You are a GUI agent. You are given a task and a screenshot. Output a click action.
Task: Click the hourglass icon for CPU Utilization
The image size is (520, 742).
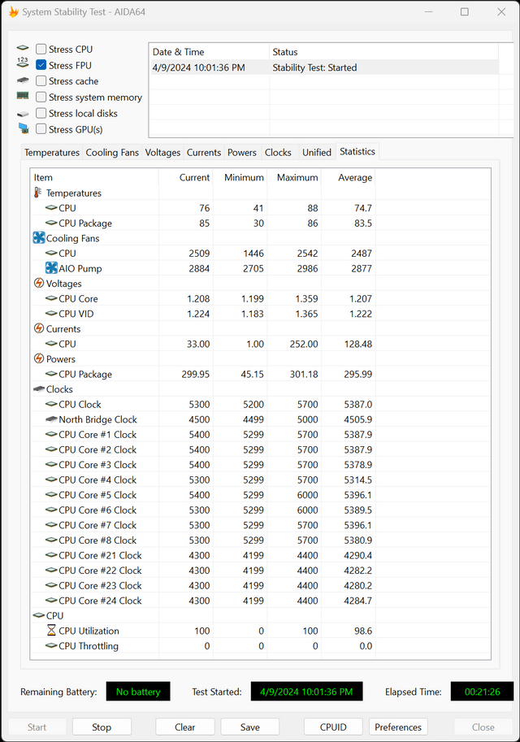coord(51,631)
